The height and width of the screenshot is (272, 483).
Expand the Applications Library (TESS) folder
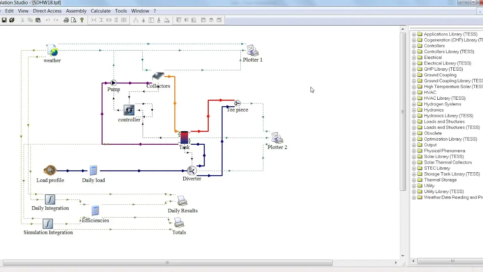[x=414, y=34]
